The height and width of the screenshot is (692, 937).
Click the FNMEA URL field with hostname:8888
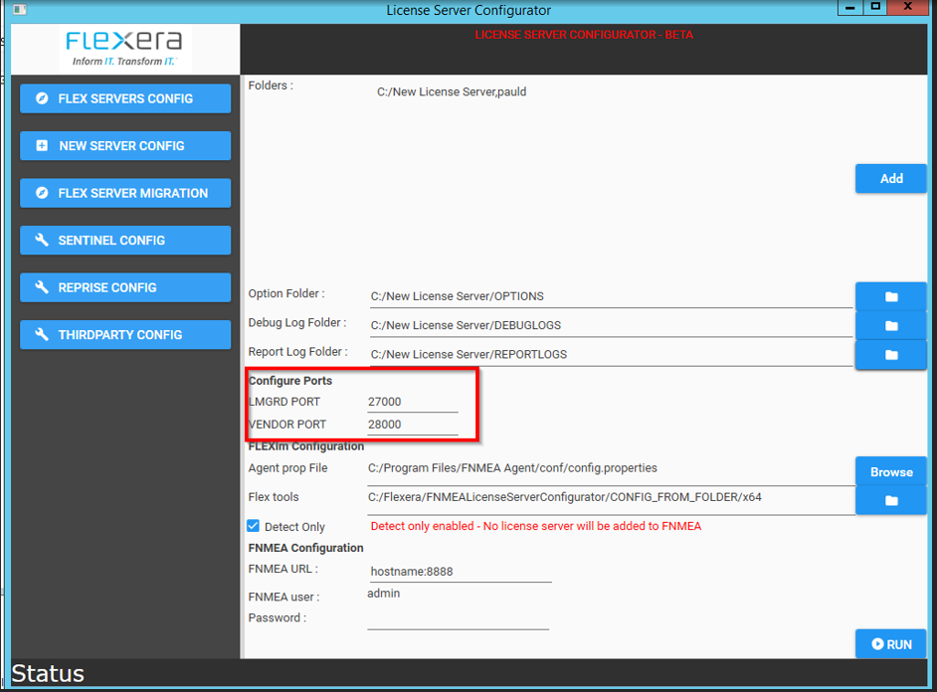[x=461, y=572]
